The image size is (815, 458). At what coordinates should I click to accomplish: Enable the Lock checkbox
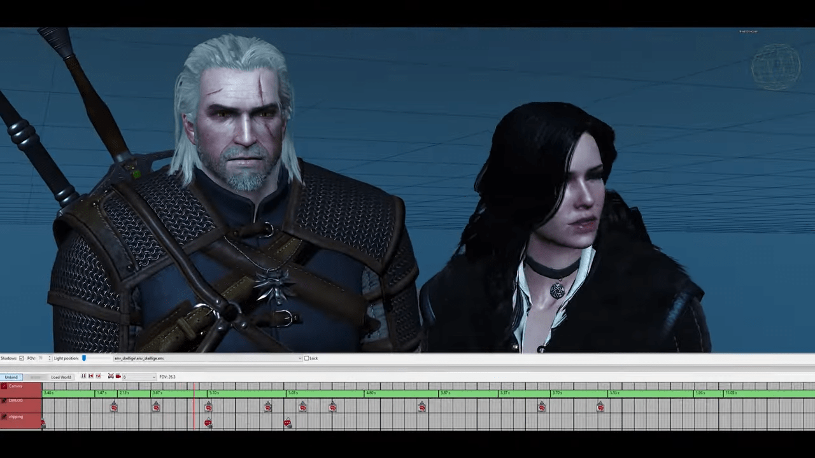point(306,358)
